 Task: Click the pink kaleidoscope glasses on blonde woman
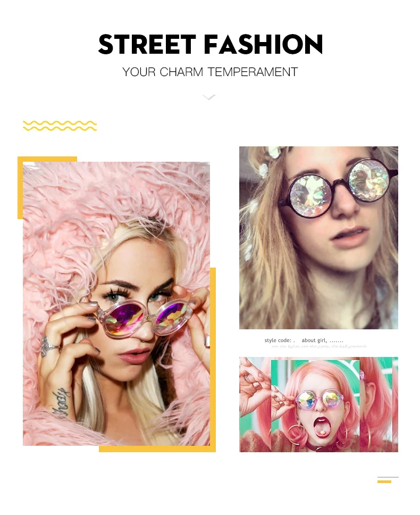point(141,318)
